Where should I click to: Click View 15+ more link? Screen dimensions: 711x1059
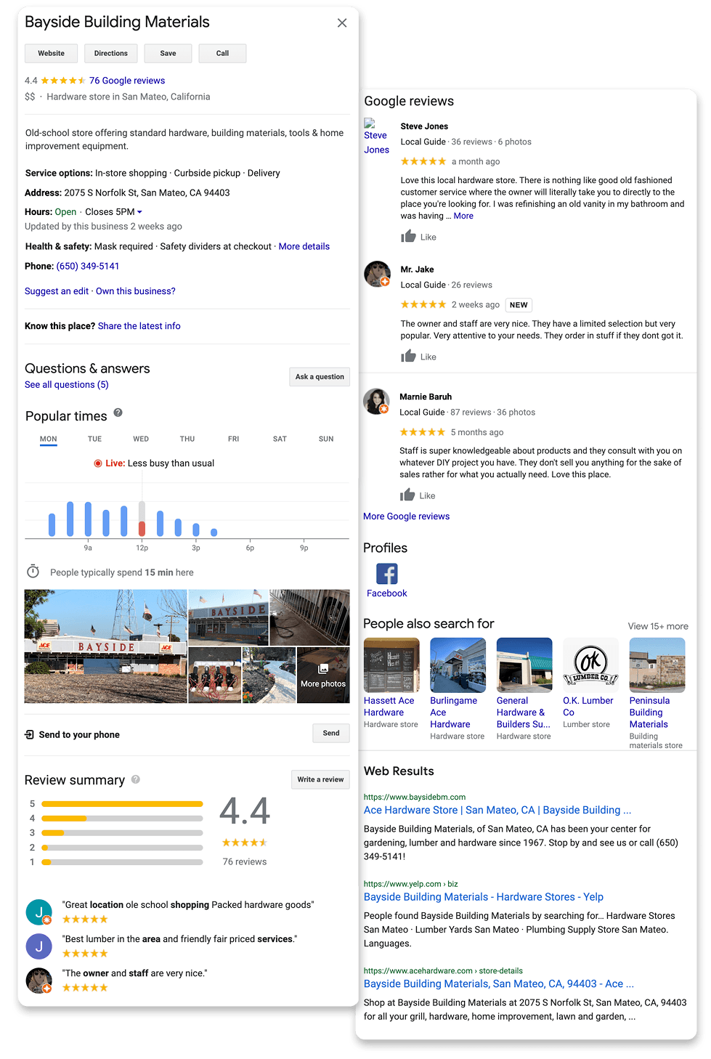(658, 626)
